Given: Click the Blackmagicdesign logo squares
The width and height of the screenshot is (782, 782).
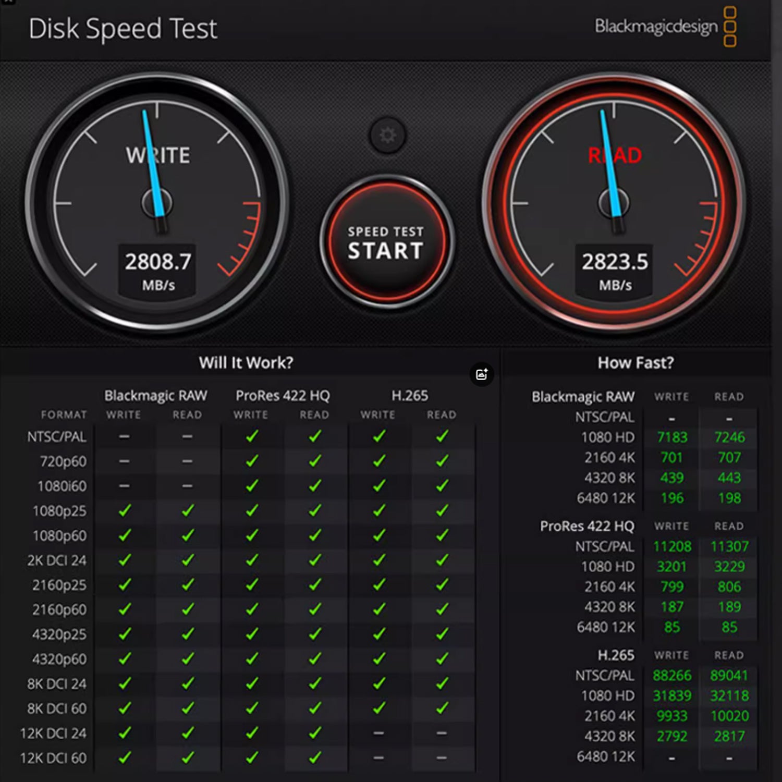Looking at the screenshot, I should [x=730, y=27].
